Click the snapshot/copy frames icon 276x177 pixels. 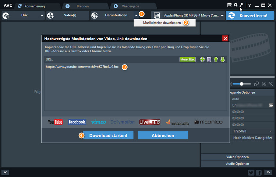click(256, 84)
